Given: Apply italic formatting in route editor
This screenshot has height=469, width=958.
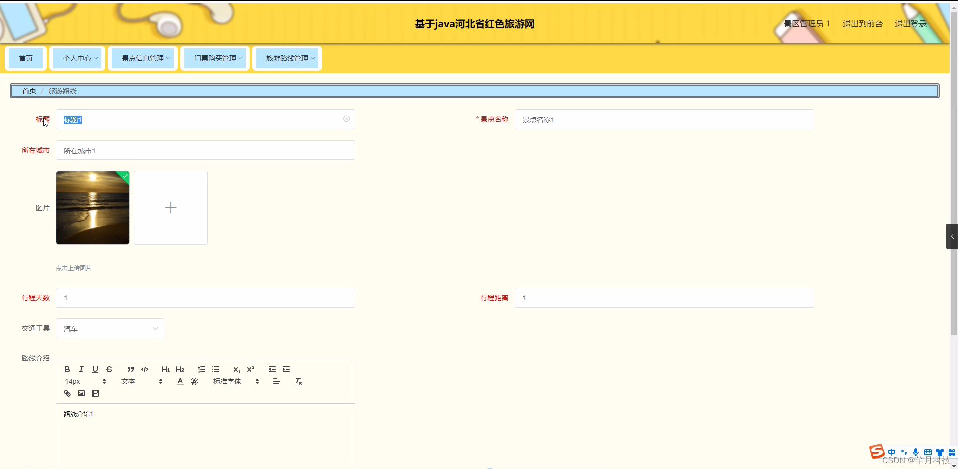Looking at the screenshot, I should (x=80, y=369).
